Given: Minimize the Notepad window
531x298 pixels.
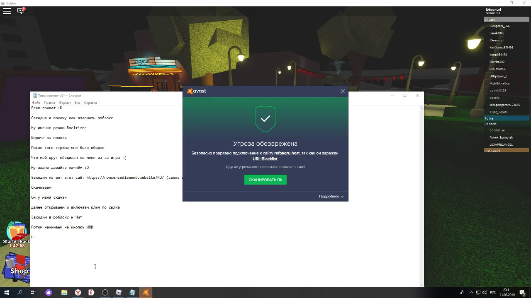Looking at the screenshot, I should click(392, 96).
